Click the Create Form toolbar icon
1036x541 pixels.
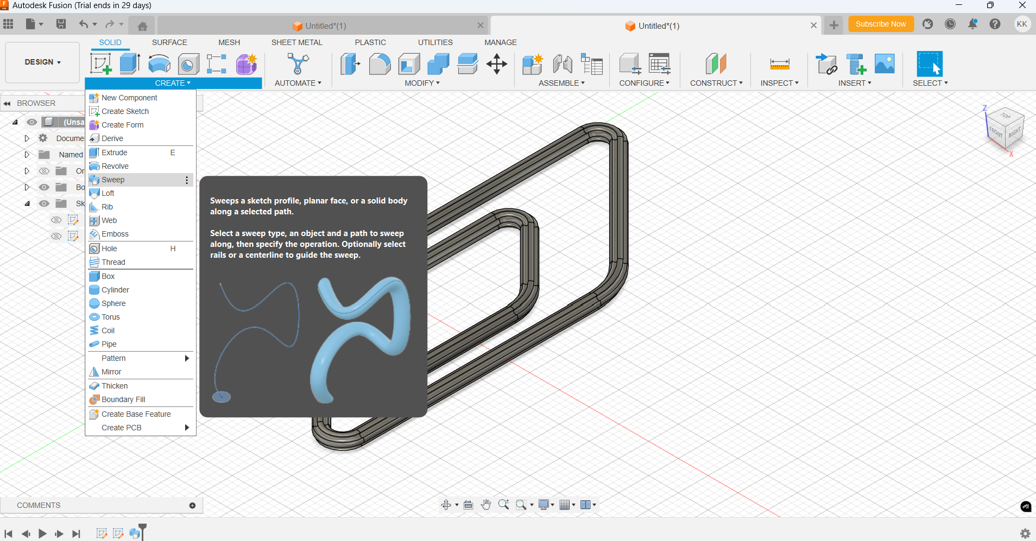(247, 63)
